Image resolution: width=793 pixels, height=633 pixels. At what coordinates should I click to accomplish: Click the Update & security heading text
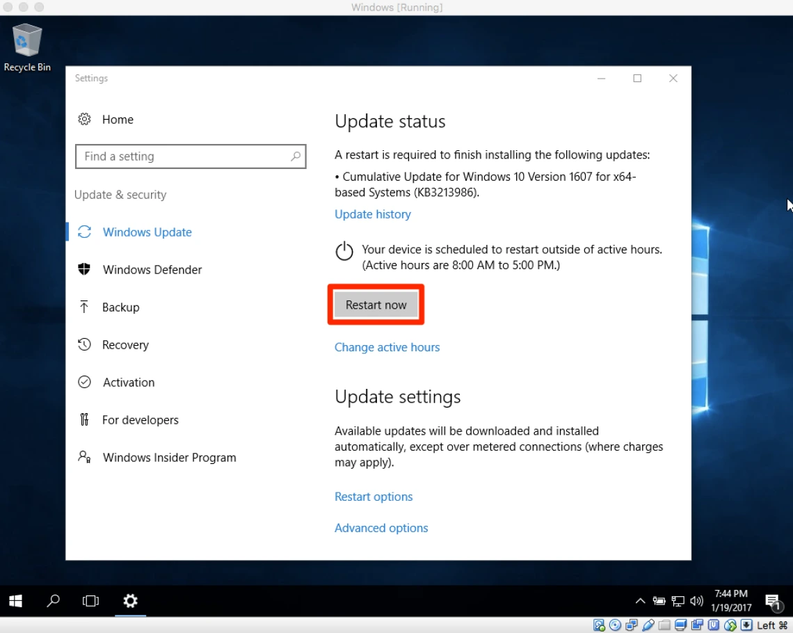click(x=120, y=195)
